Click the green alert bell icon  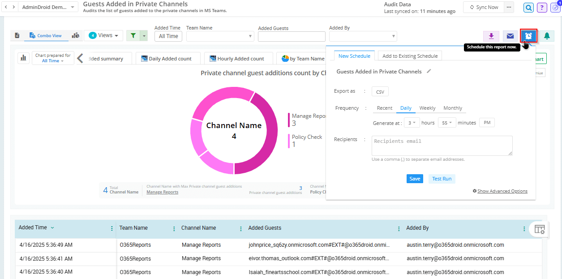[547, 36]
